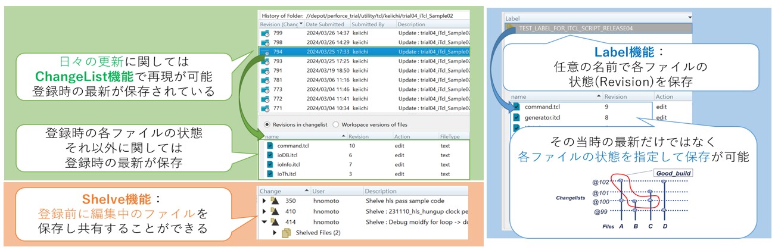Open the Revision (Changelist) header dropdown arrow
This screenshot has height=250, width=778.
tap(301, 24)
